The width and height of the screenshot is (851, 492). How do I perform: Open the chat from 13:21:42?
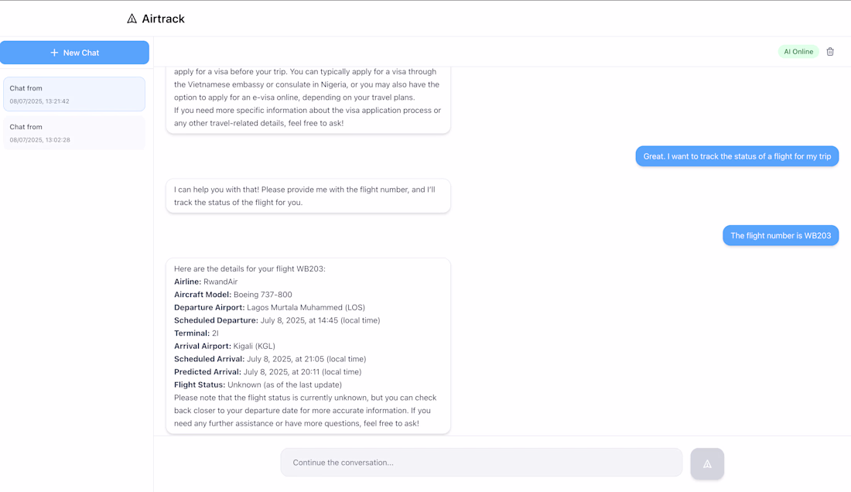(x=74, y=94)
